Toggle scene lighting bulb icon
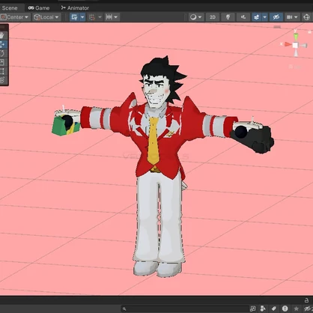The width and height of the screenshot is (313, 313). coord(228,17)
